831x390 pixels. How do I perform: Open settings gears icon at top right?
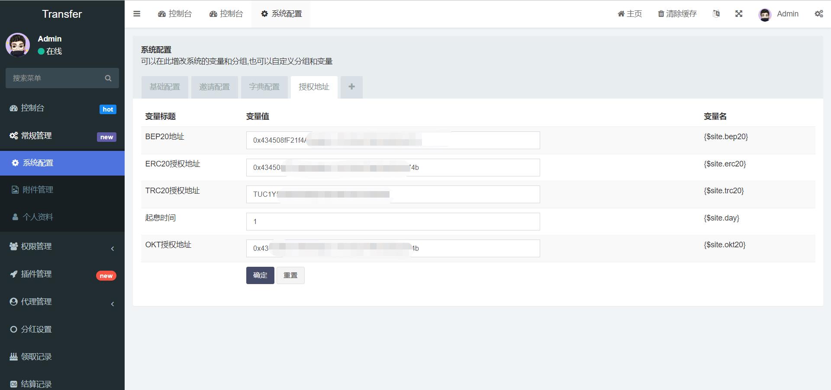pos(819,14)
